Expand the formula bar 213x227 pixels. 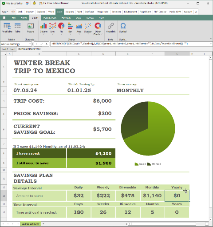tap(211, 44)
